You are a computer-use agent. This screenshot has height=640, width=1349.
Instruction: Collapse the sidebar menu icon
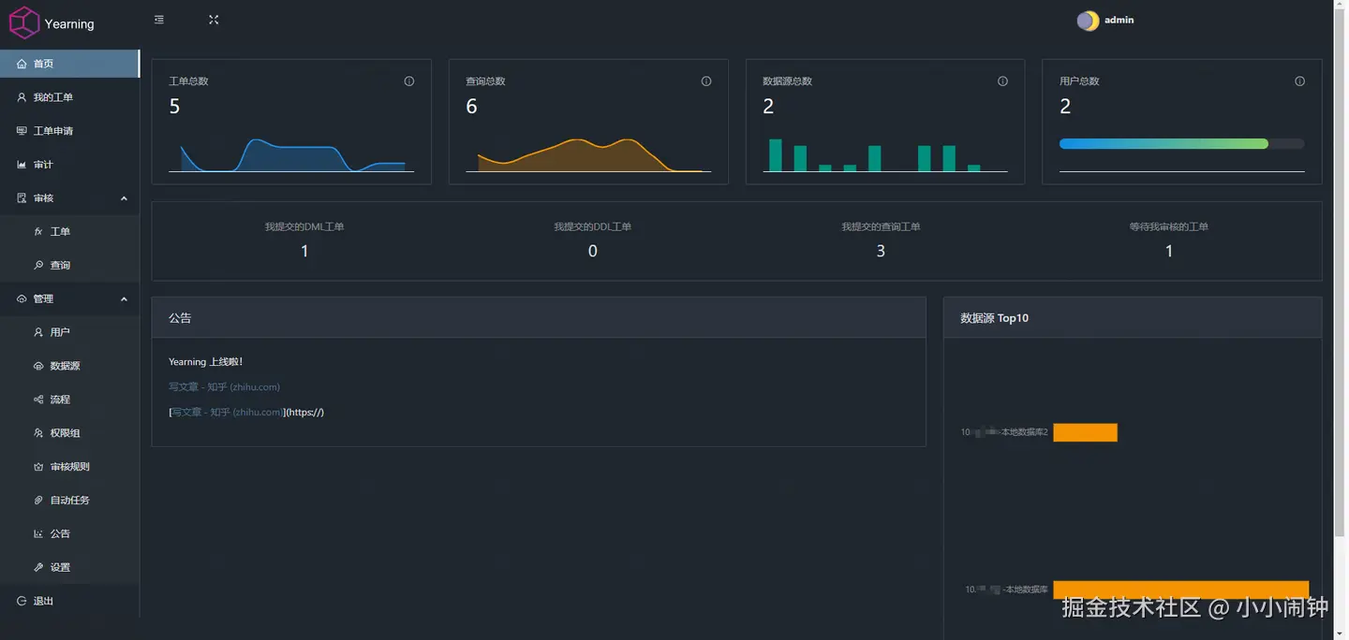(x=159, y=20)
